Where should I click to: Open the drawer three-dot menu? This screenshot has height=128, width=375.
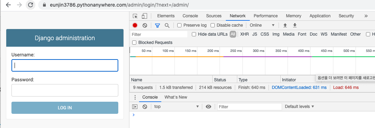[135, 97]
